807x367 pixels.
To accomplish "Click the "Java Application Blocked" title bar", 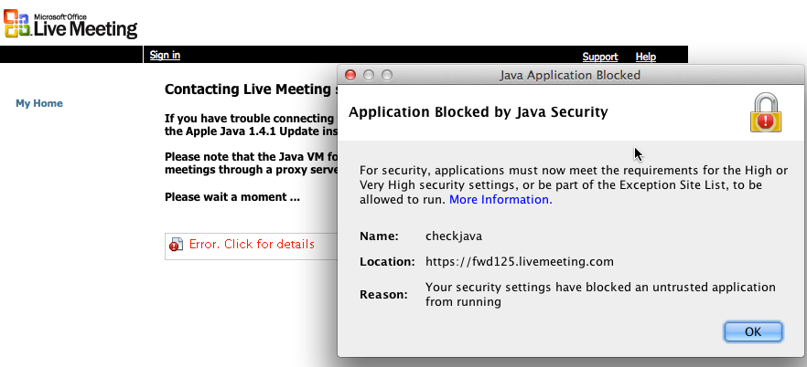I will coord(569,75).
